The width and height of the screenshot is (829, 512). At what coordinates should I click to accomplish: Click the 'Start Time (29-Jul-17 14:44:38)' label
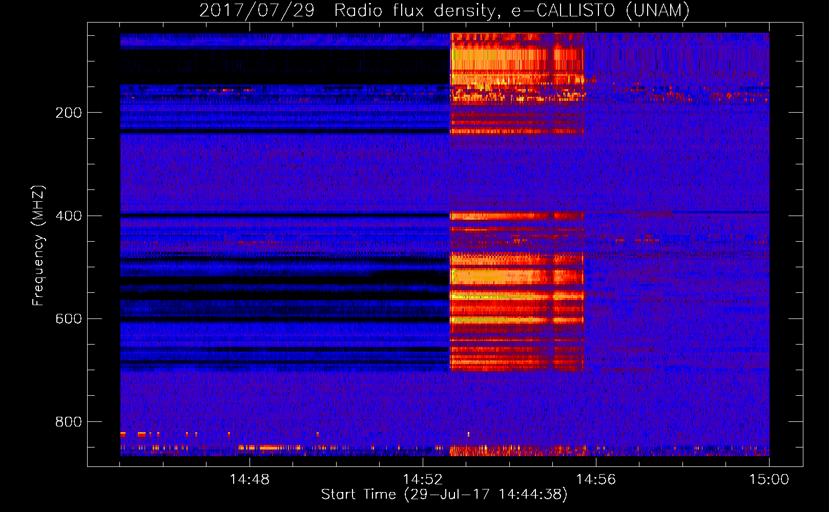point(444,495)
